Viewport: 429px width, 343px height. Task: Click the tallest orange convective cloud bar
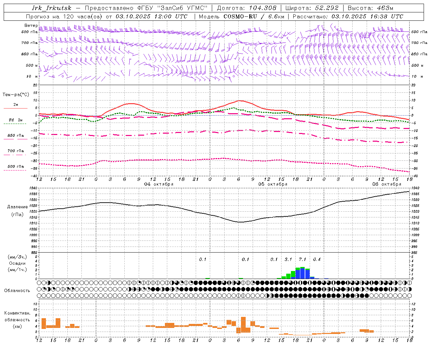tap(243, 325)
